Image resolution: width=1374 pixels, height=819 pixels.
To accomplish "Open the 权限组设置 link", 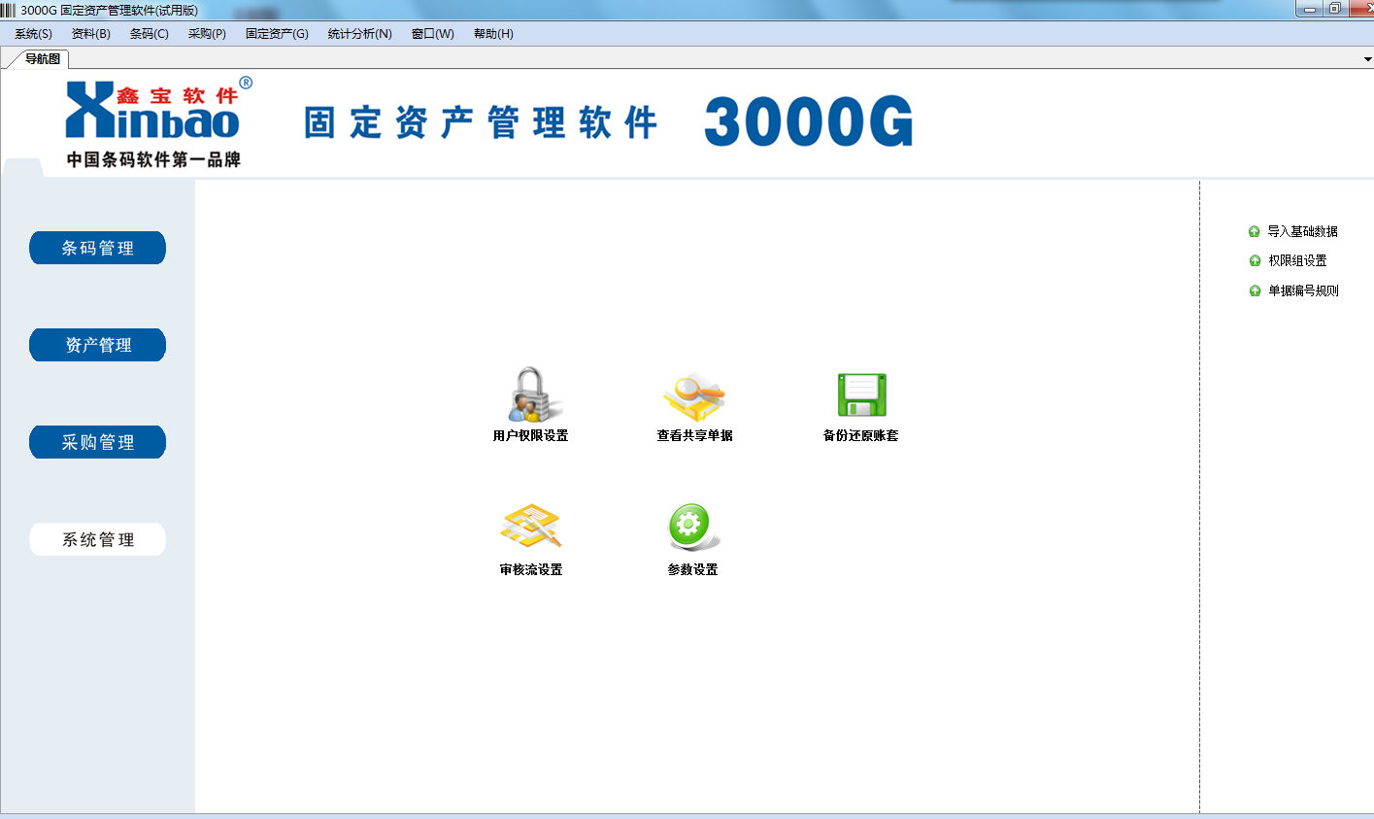I will pyautogui.click(x=1297, y=260).
